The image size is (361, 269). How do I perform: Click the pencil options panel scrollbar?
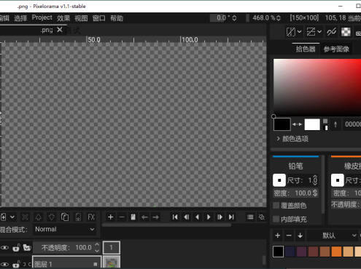point(323,185)
